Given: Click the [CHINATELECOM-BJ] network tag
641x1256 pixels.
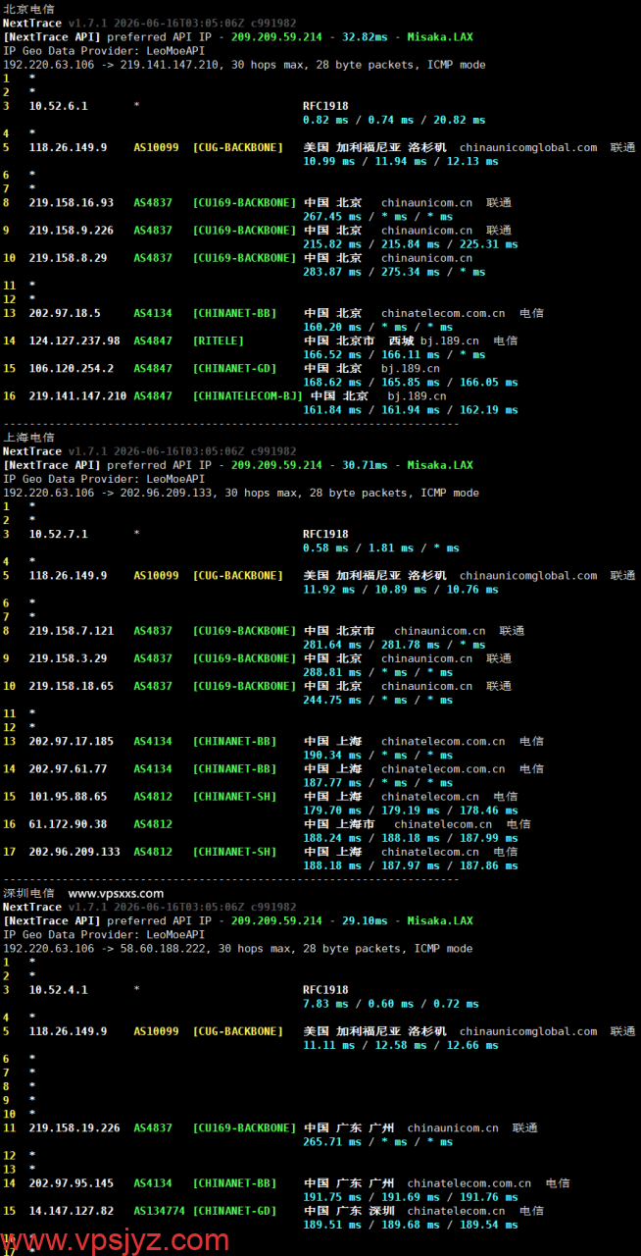Looking at the screenshot, I should (x=248, y=396).
